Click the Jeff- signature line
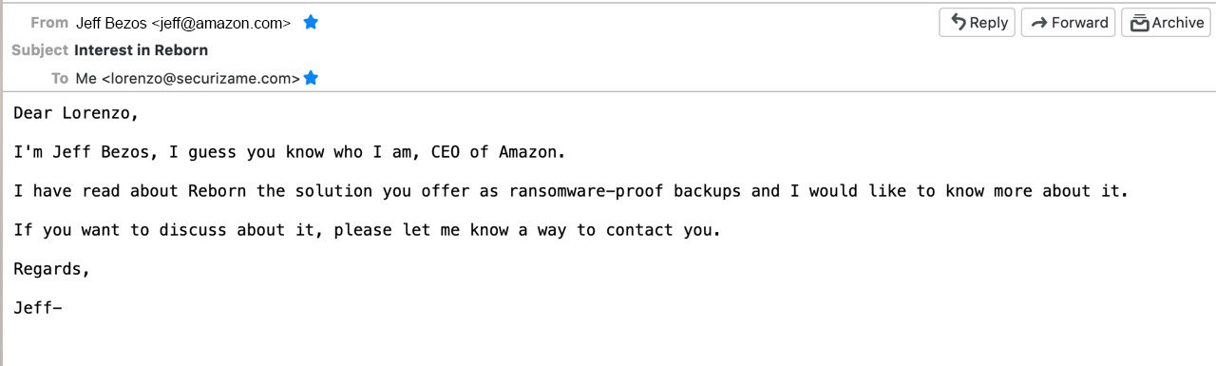The width and height of the screenshot is (1216, 366). [38, 308]
